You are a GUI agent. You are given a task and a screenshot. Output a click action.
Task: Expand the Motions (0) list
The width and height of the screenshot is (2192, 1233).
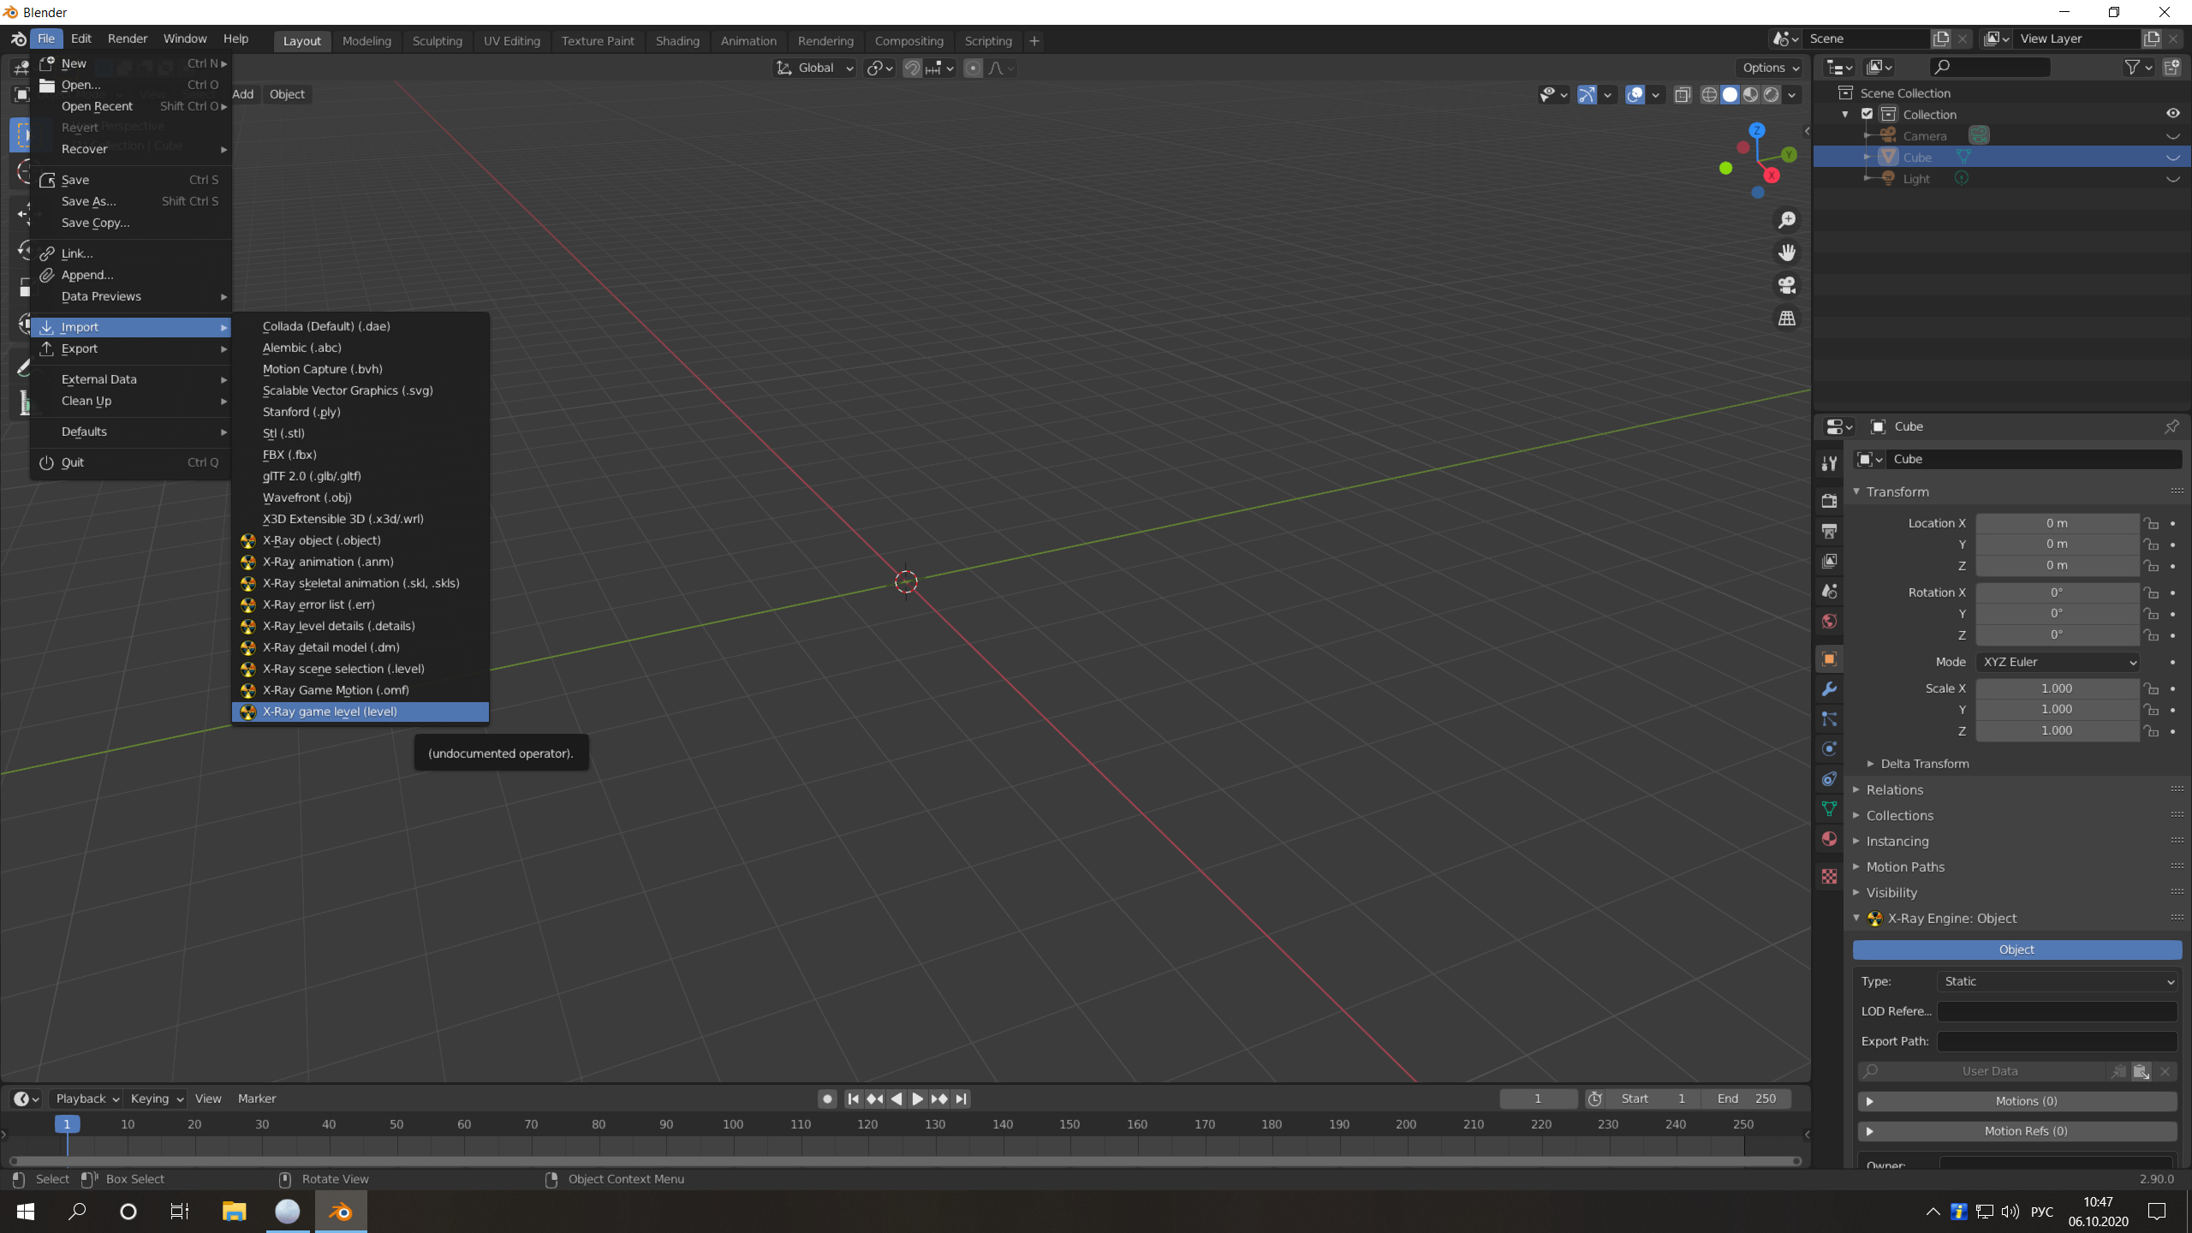click(2016, 1101)
